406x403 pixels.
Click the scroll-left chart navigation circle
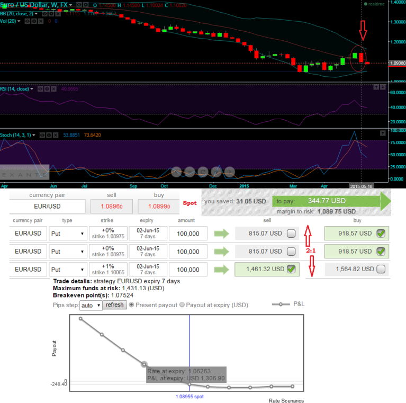coord(176,172)
